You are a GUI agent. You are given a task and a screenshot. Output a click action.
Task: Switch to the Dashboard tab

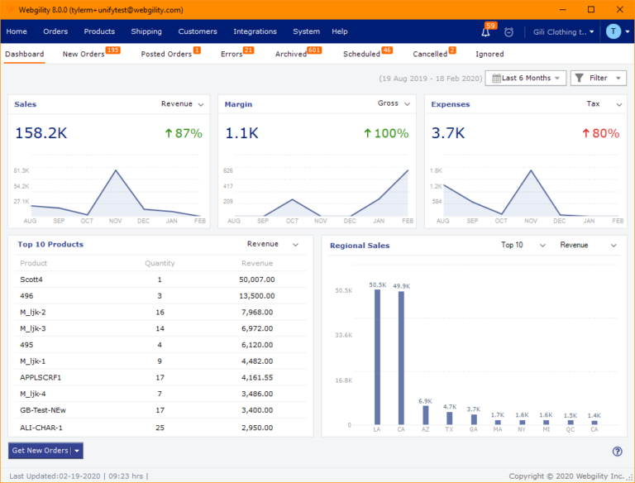[24, 55]
